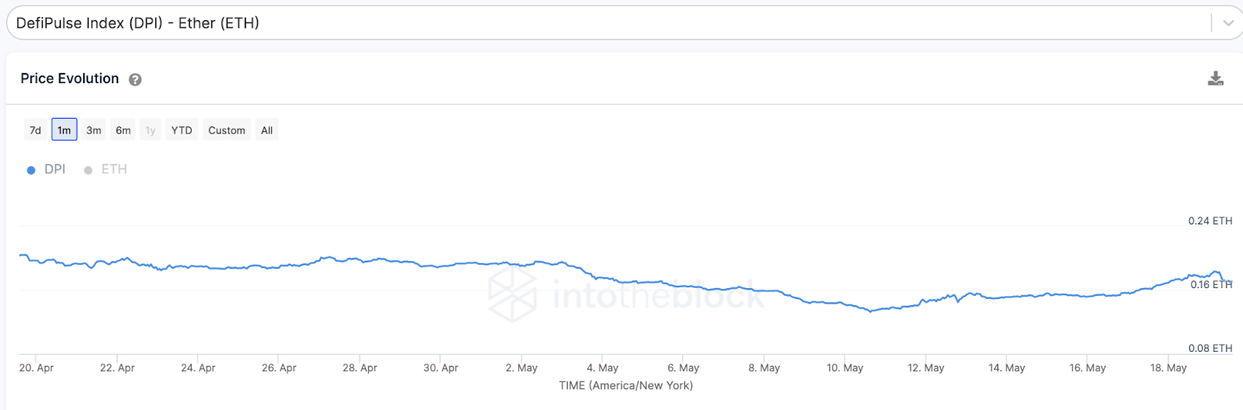This screenshot has width=1243, height=410.
Task: Click the gray ETH legend dot
Action: point(88,170)
